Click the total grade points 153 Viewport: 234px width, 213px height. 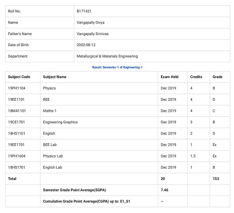216,179
